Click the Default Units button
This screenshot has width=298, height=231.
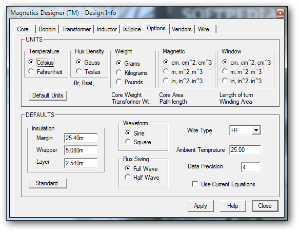(x=48, y=95)
